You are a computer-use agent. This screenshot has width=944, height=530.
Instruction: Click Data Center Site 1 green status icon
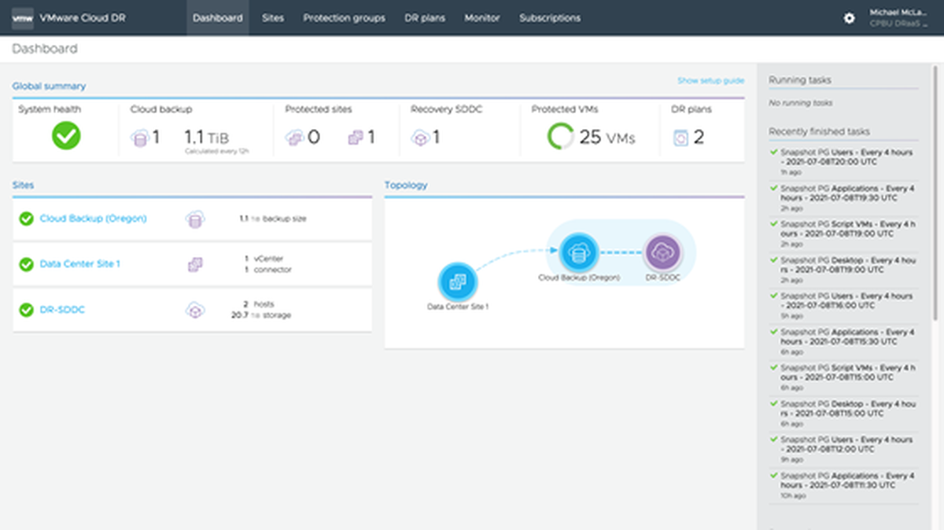(x=26, y=264)
